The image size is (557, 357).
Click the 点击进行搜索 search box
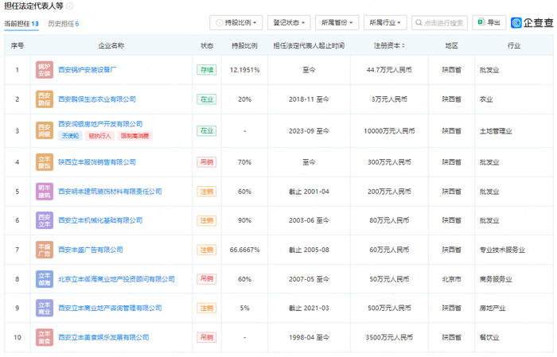[x=439, y=23]
